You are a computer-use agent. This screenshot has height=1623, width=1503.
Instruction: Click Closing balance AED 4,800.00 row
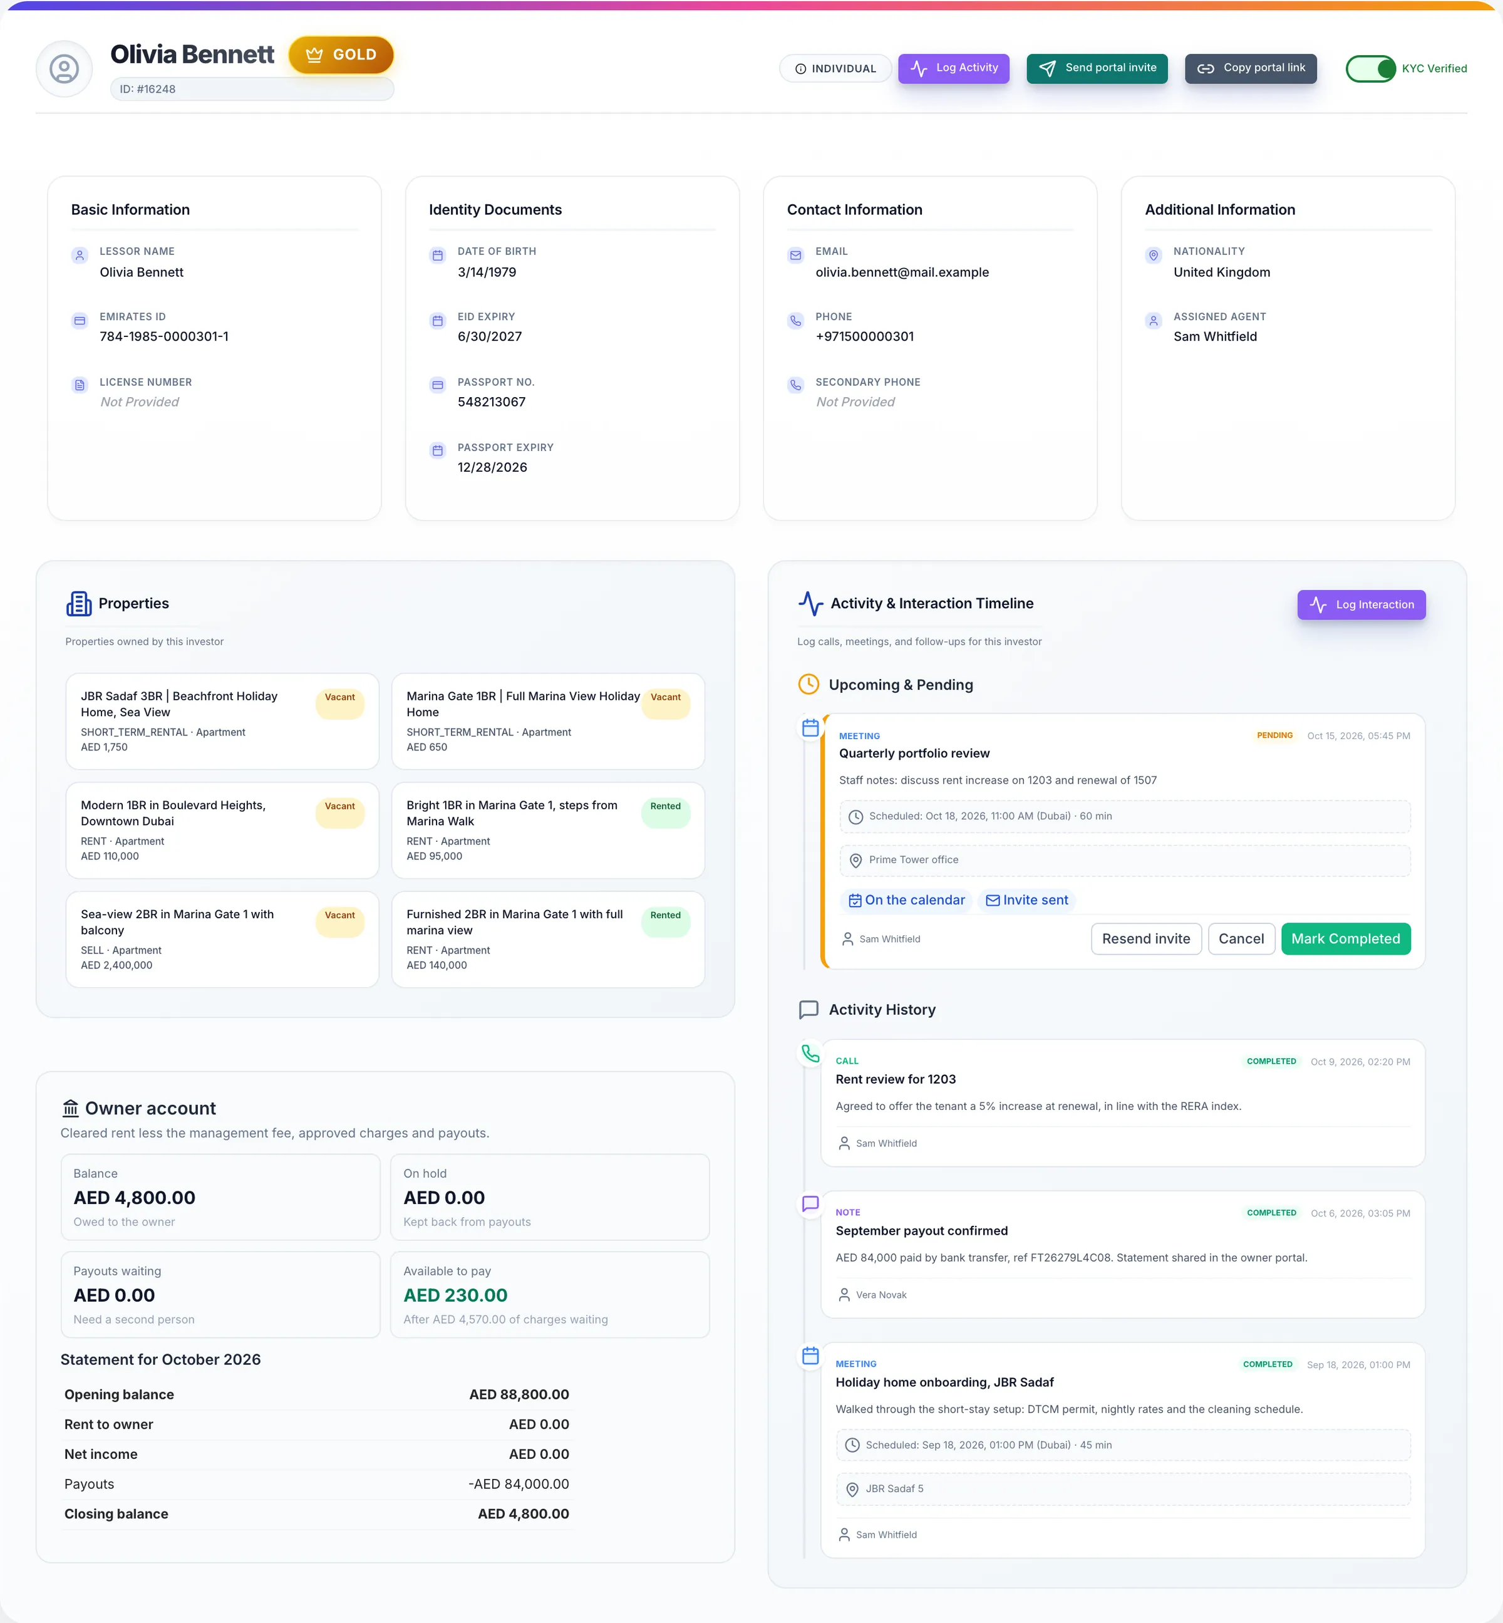[x=316, y=1514]
